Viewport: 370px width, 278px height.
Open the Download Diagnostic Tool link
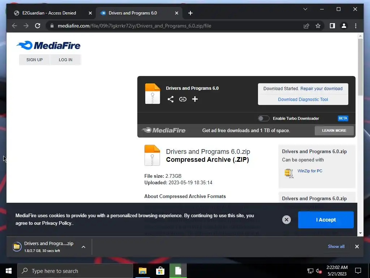click(303, 99)
